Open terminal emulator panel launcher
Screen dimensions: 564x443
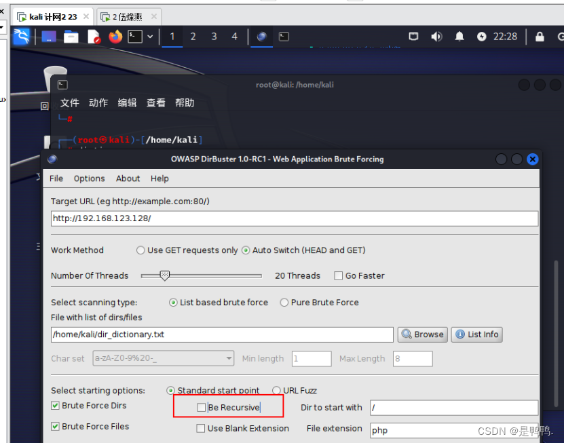[135, 37]
